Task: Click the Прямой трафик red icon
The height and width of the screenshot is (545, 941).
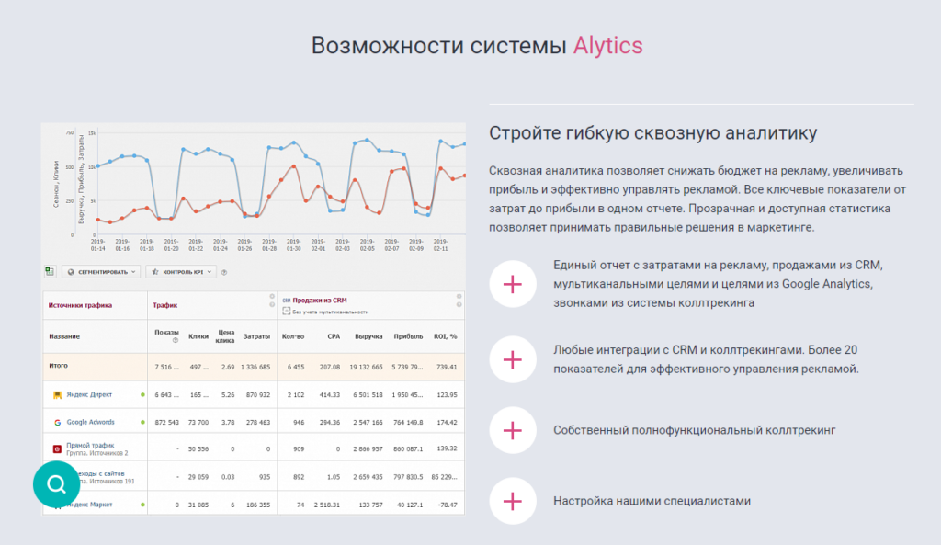Action: tap(57, 449)
